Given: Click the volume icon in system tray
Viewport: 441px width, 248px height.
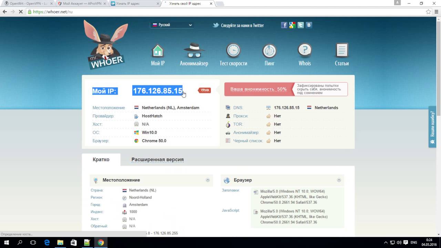Looking at the screenshot, I should (399, 242).
